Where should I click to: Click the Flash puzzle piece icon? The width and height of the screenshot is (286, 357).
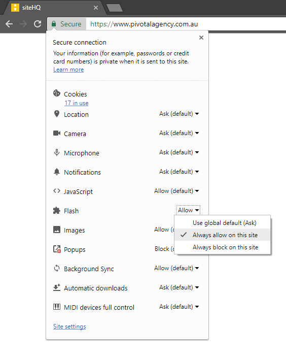57,210
